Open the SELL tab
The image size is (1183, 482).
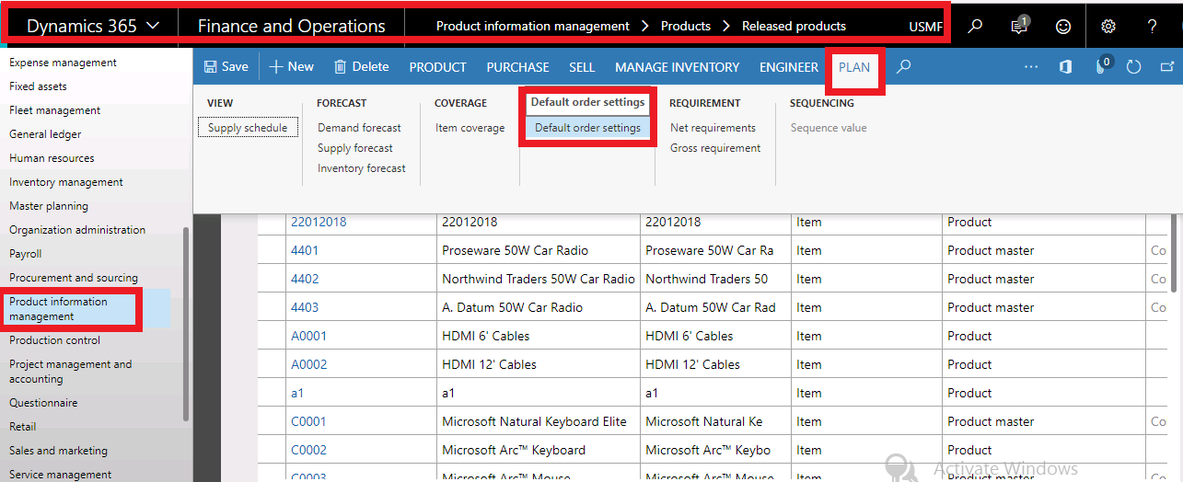click(x=582, y=67)
